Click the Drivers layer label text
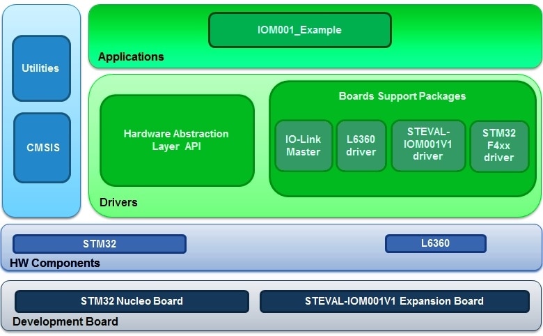Screen dimensions: 543x336 coord(118,202)
